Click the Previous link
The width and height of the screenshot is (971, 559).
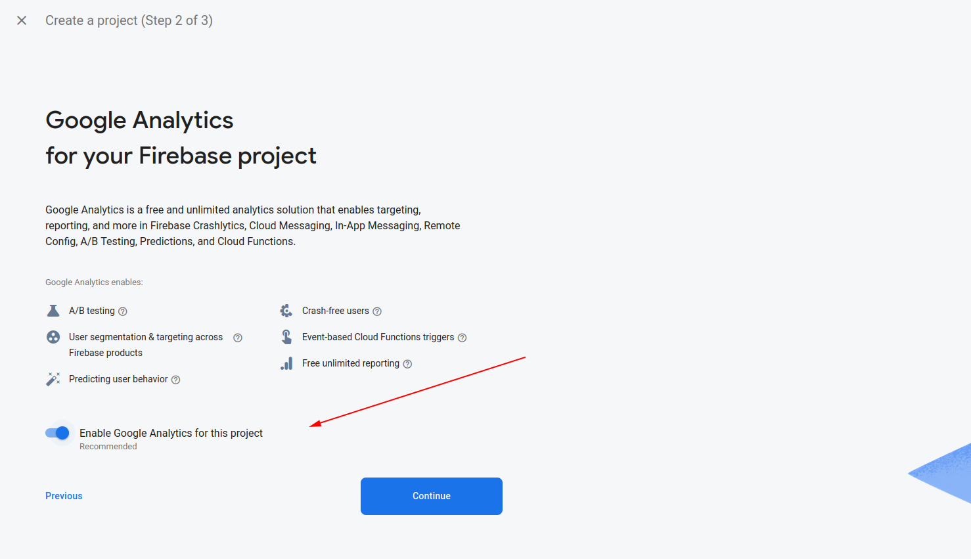click(x=63, y=495)
